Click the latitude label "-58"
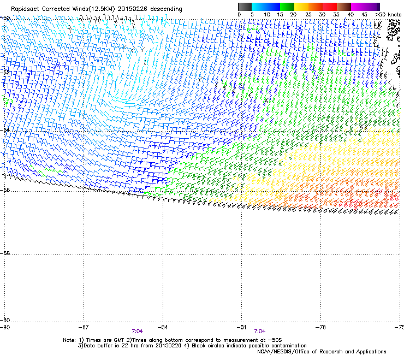 (5, 253)
